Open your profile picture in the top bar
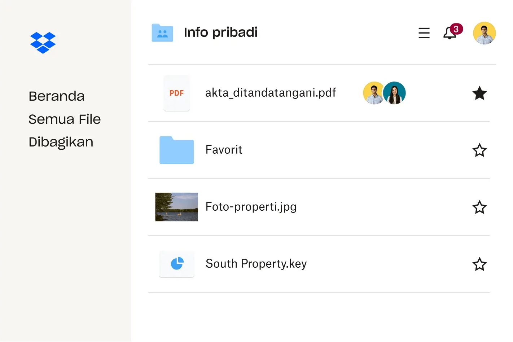Image resolution: width=513 pixels, height=342 pixels. tap(484, 33)
